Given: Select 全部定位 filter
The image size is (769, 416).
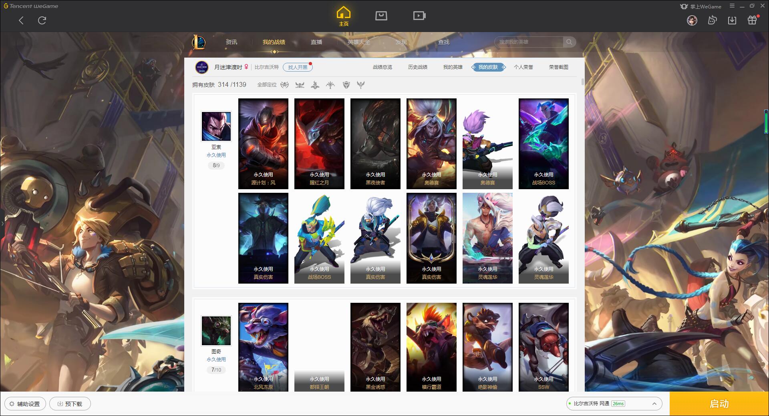Looking at the screenshot, I should 267,85.
